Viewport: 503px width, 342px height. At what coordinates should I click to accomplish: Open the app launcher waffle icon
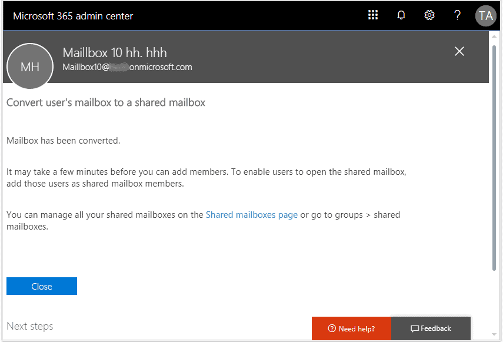coord(372,15)
